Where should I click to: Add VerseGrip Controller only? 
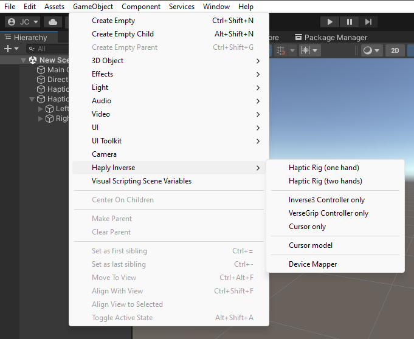[336, 213]
